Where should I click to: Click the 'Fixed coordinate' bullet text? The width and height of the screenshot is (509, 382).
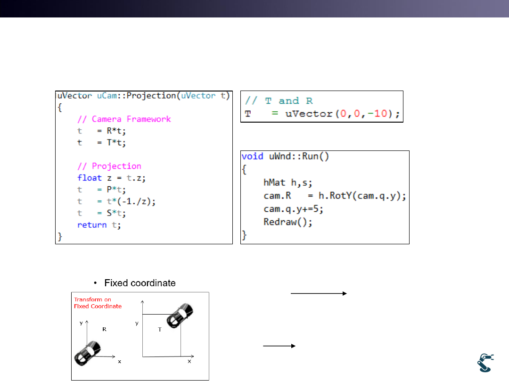pyautogui.click(x=140, y=283)
